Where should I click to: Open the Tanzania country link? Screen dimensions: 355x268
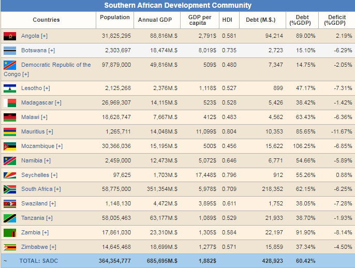coord(33,218)
